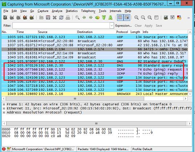Click packet list scroll down arrow
This screenshot has width=195, height=152.
pos(190,94)
